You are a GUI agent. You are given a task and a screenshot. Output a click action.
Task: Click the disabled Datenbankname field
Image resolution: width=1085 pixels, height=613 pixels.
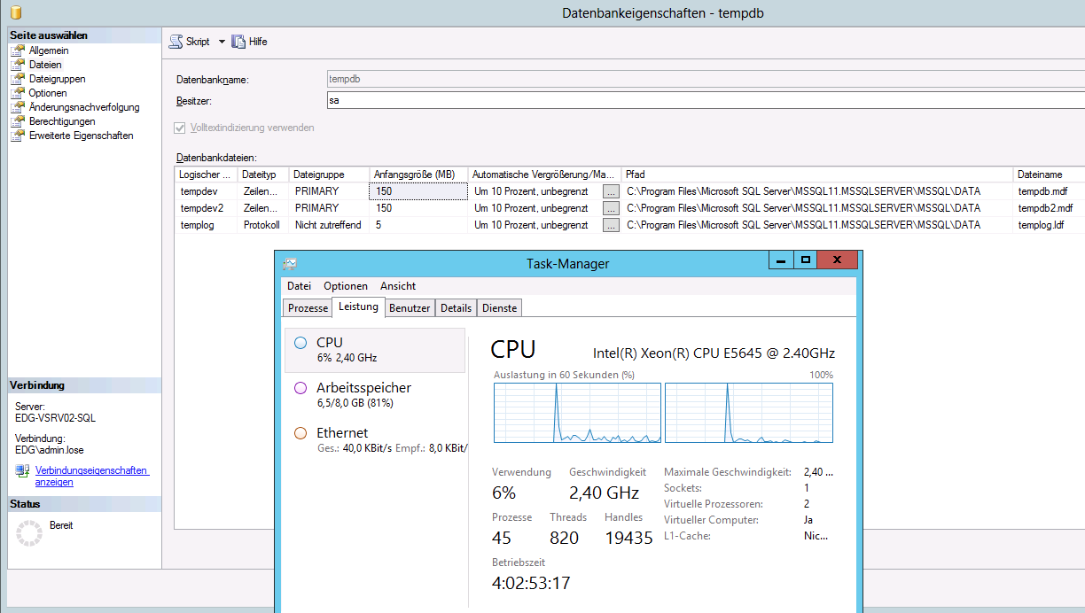click(706, 79)
